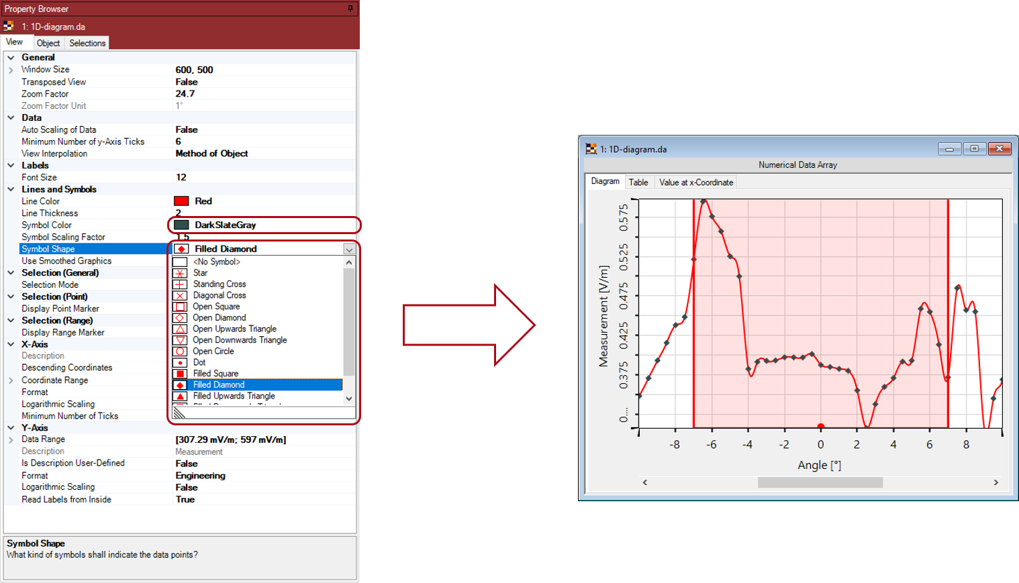
Task: Select Open Square symbol shape
Action: [x=258, y=307]
